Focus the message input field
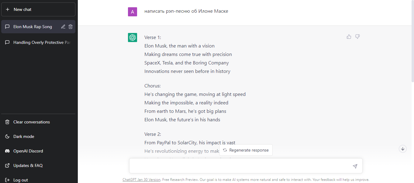Image resolution: width=414 pixels, height=183 pixels. (x=240, y=166)
